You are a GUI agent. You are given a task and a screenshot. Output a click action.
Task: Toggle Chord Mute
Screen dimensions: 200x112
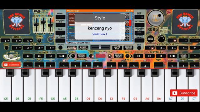[x=118, y=56]
